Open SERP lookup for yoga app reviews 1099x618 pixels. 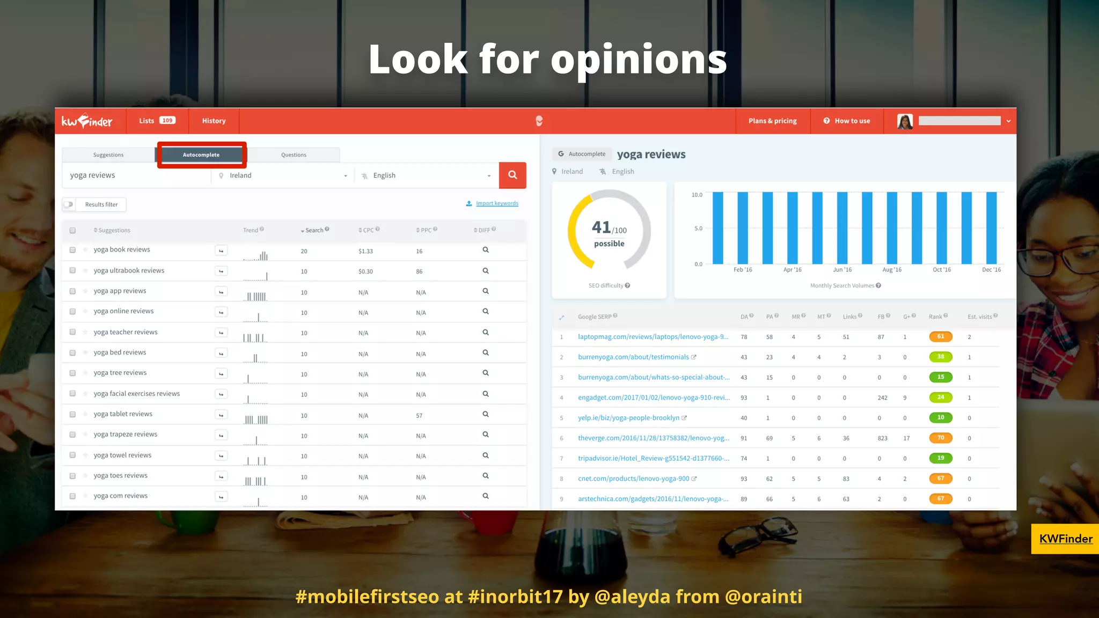pos(486,291)
